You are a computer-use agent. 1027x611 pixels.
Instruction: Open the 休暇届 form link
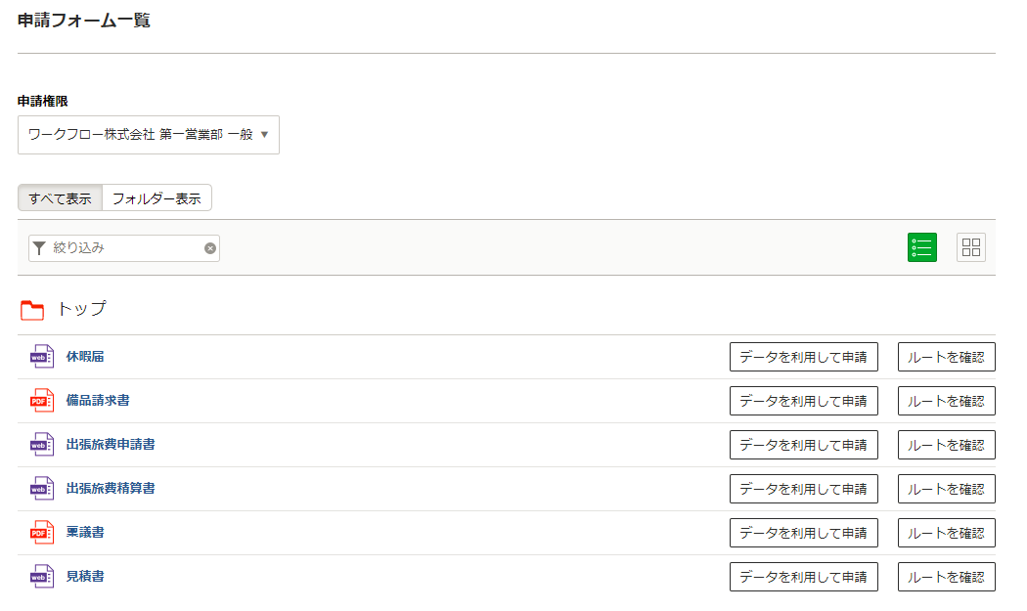[85, 357]
